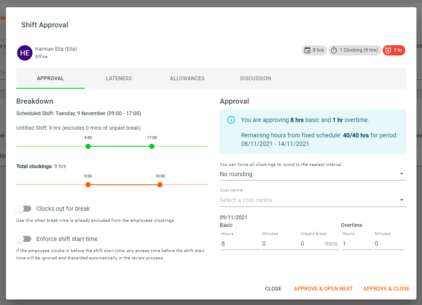422x305 pixels.
Task: Switch to the Lateness tab
Action: (119, 78)
